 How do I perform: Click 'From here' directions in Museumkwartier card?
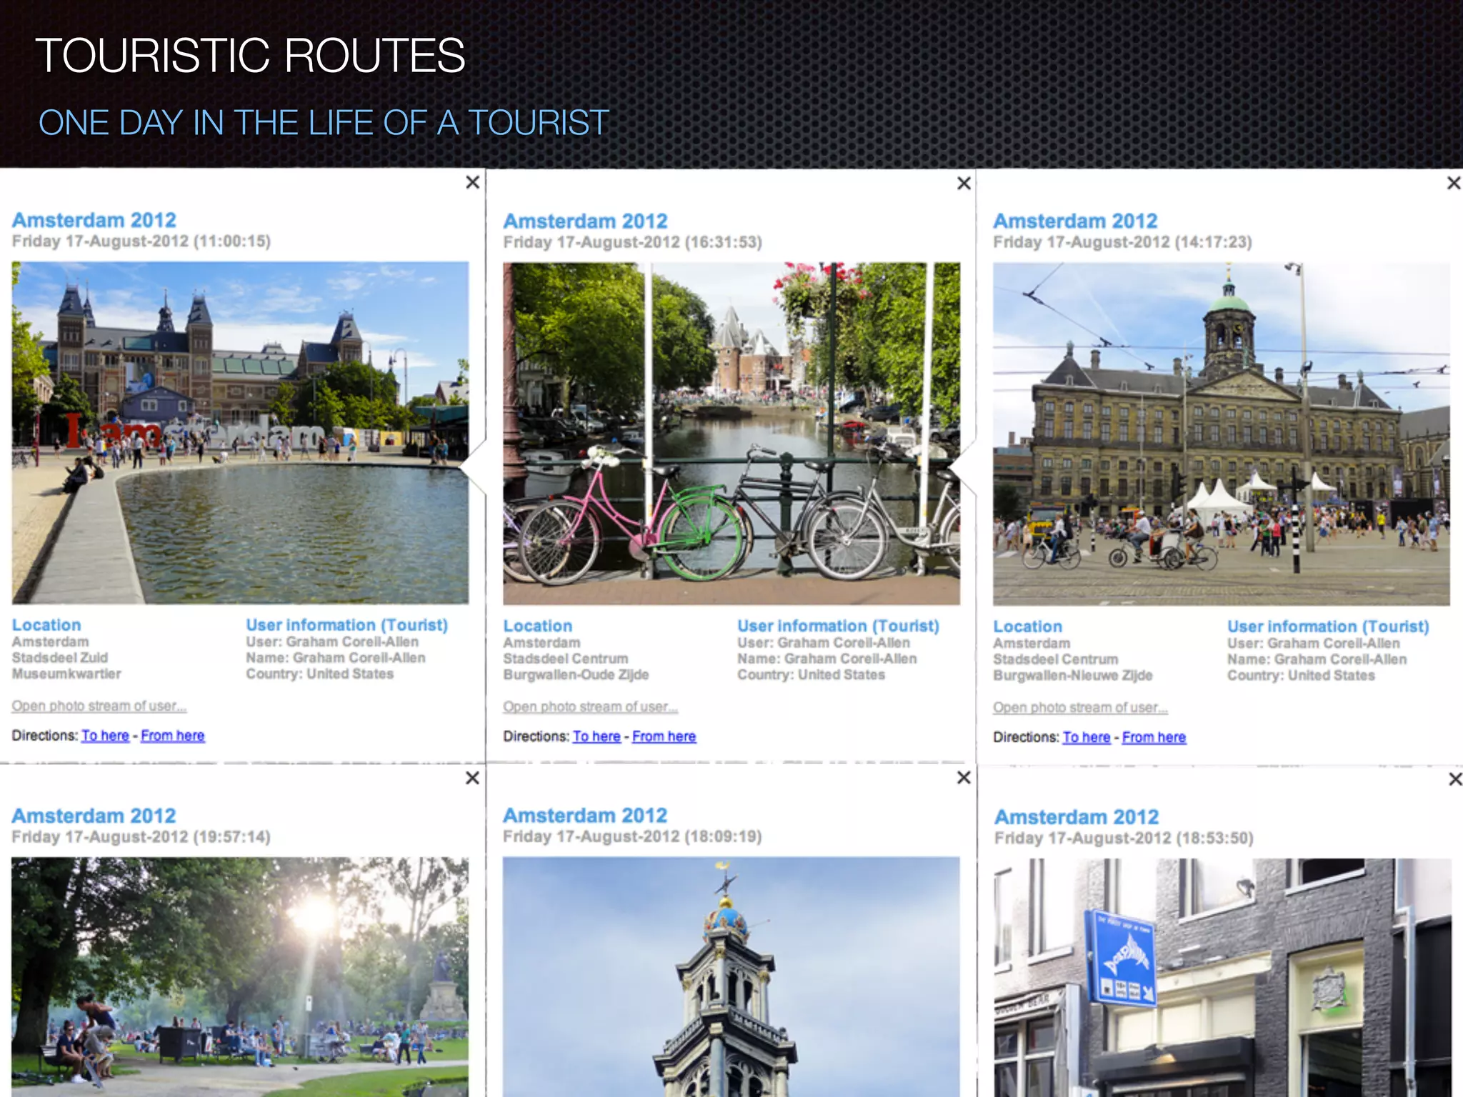point(172,736)
